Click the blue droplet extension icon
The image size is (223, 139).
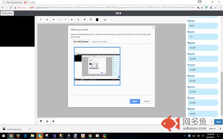coord(211,8)
